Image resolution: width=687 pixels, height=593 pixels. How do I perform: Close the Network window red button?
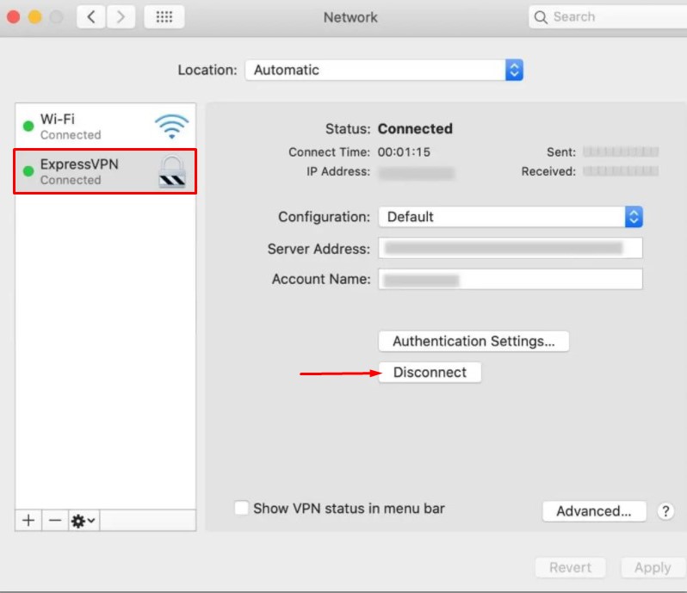coord(14,17)
